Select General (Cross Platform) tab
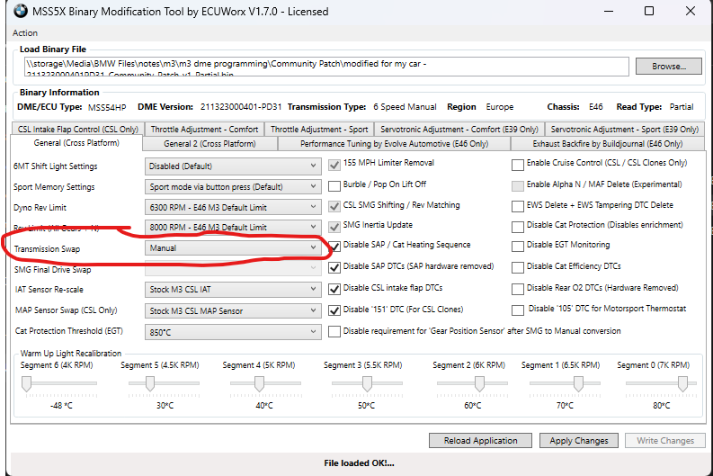 (76, 143)
